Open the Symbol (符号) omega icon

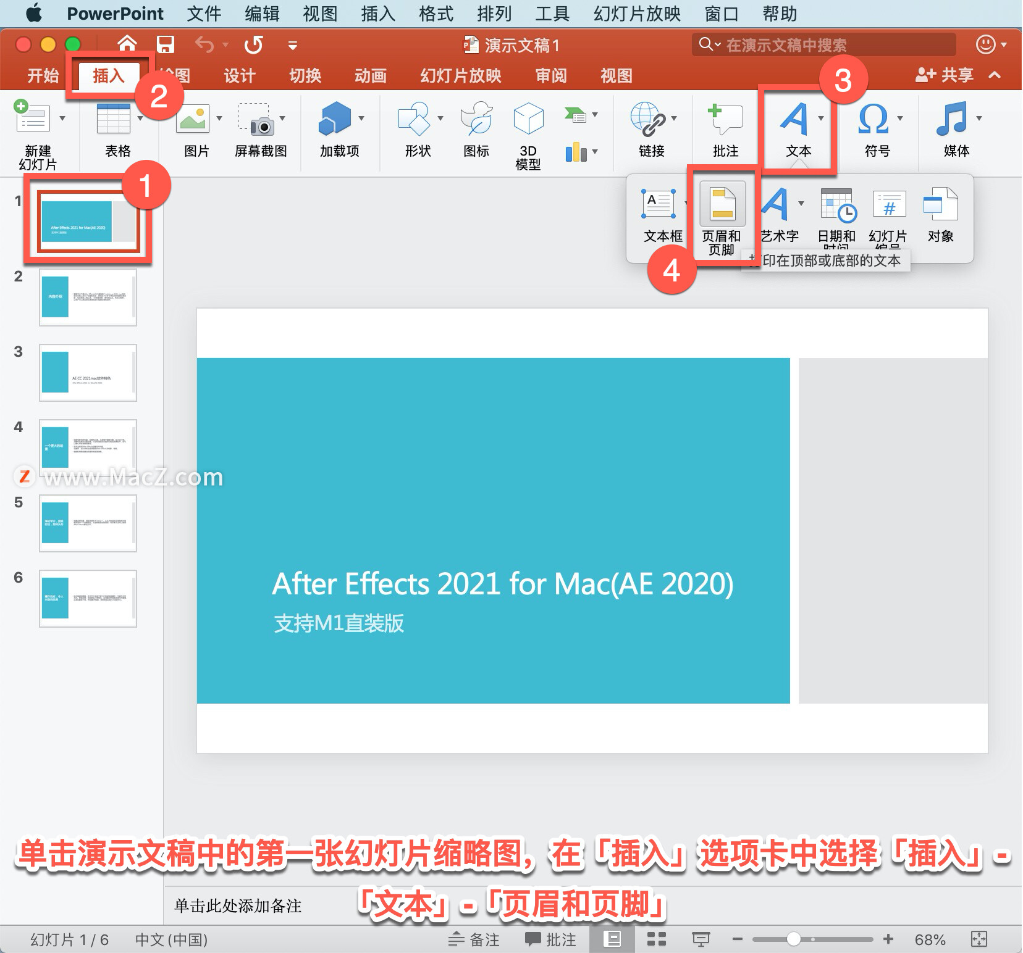coord(874,118)
